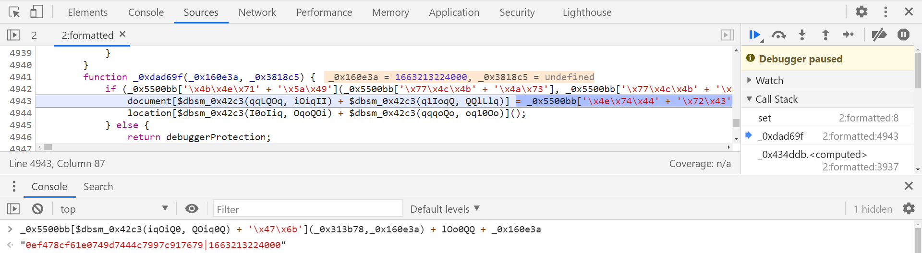The height and width of the screenshot is (253, 922).
Task: Open DevTools settings gear icon
Action: click(861, 12)
